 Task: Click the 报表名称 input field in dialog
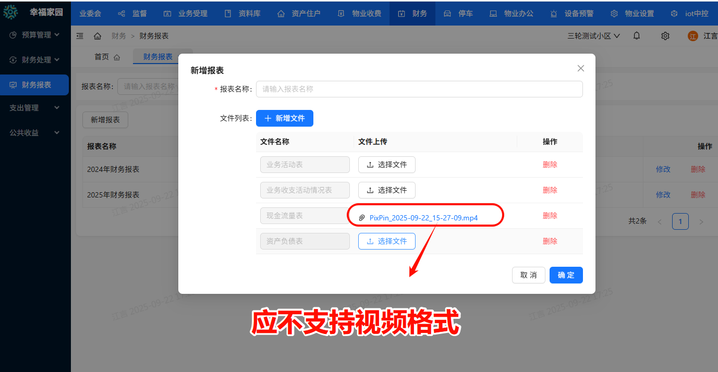click(x=419, y=89)
